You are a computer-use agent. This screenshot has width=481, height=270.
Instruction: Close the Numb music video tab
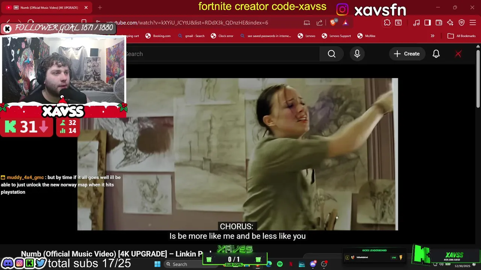[x=86, y=7]
